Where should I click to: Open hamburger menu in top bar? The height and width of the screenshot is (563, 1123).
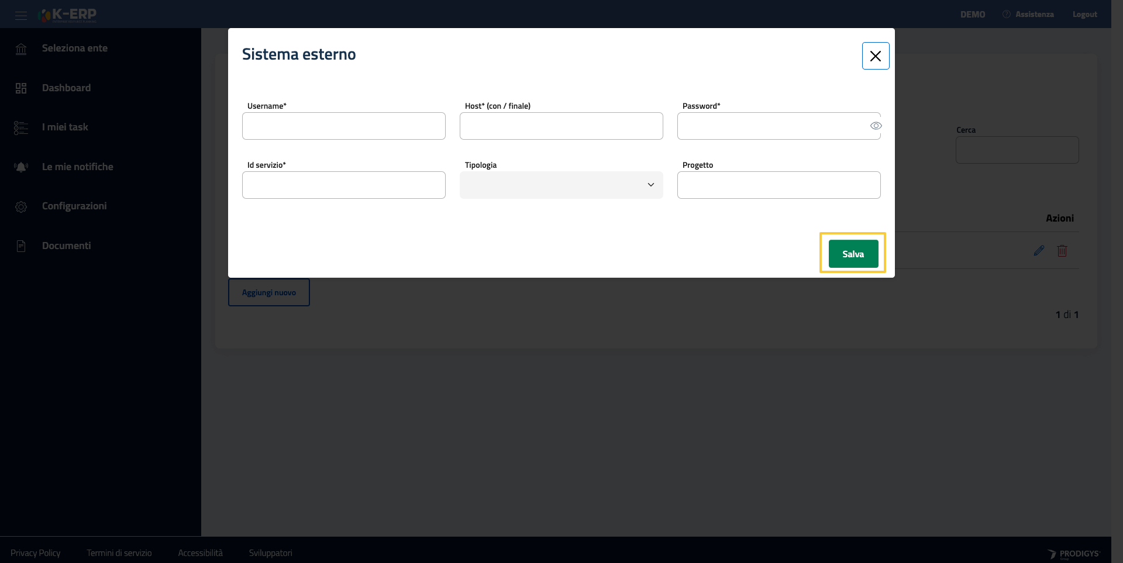(21, 15)
